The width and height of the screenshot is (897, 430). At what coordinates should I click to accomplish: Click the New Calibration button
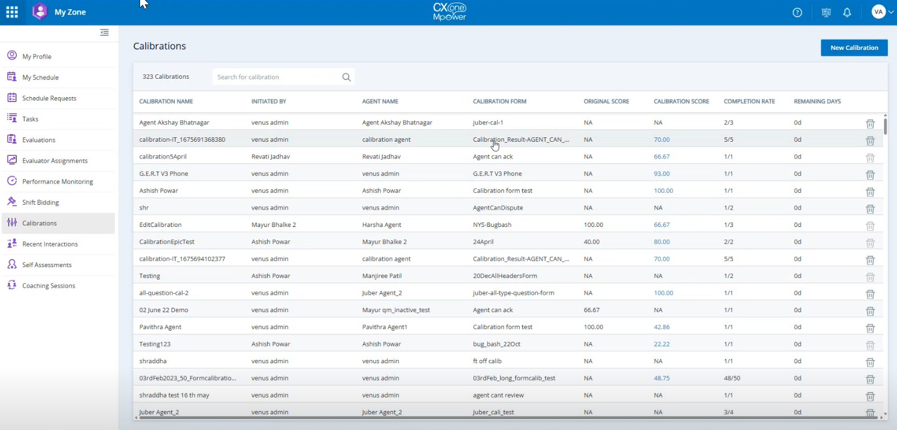point(854,48)
